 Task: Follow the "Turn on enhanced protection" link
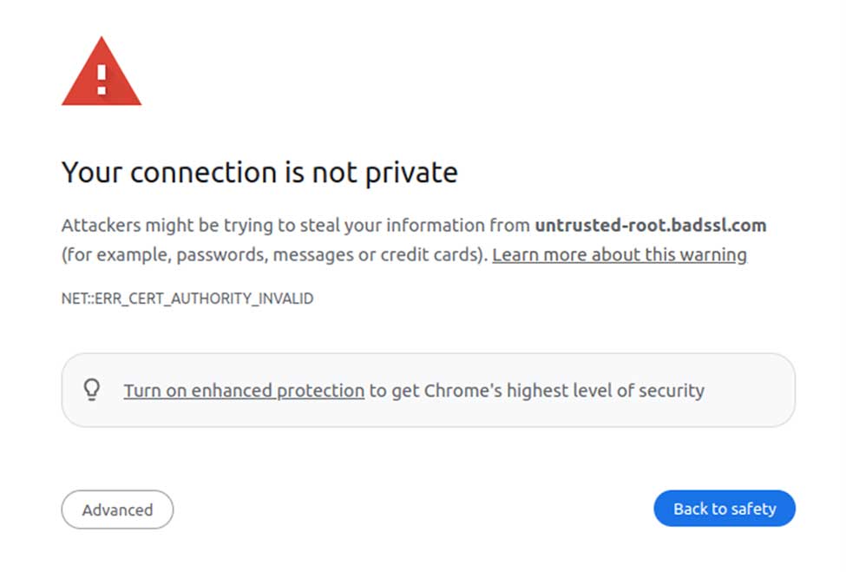(x=244, y=391)
